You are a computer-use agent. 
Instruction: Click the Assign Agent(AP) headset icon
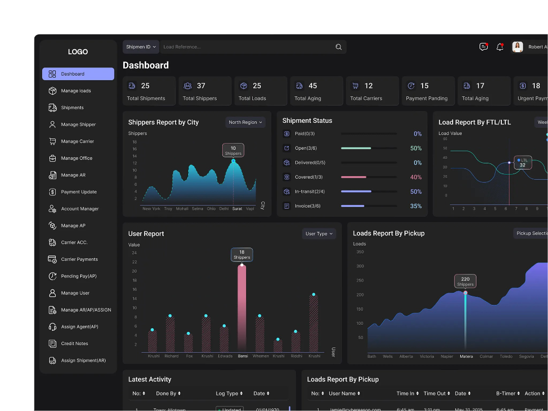pos(52,327)
